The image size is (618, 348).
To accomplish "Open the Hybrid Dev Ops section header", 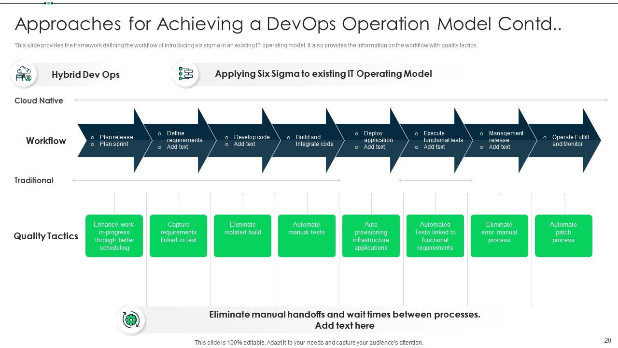I will pos(85,74).
